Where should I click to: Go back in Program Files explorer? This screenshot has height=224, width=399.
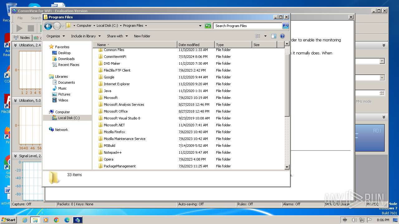(x=48, y=26)
